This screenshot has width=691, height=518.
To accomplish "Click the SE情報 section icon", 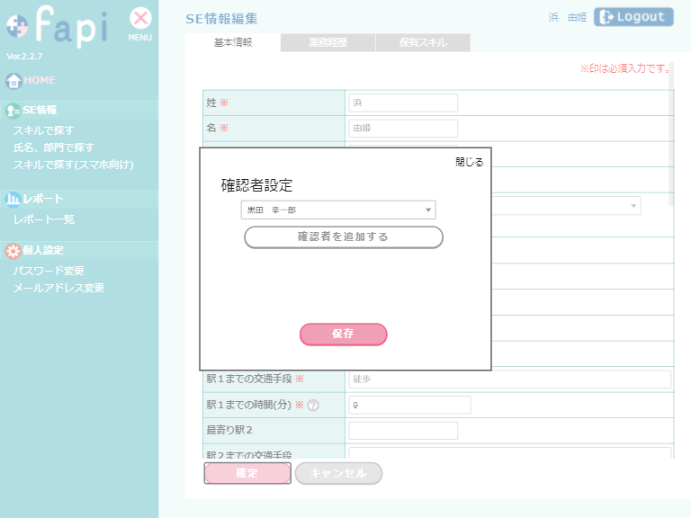I will (x=13, y=111).
